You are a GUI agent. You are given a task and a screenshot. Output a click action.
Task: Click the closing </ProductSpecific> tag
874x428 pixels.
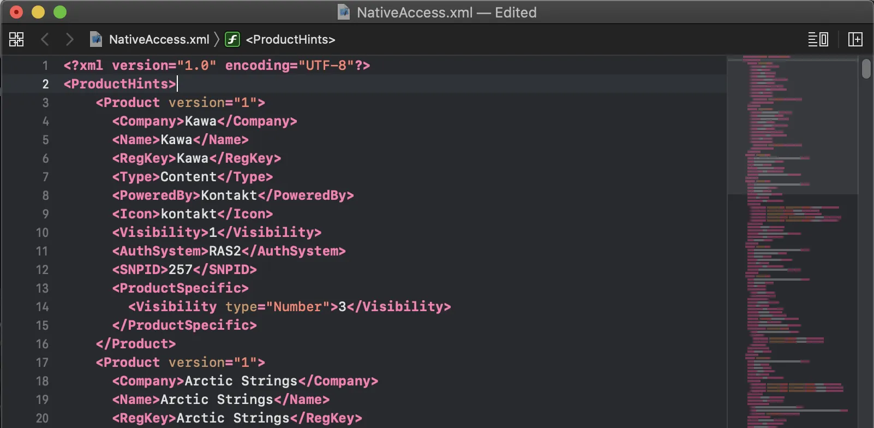[184, 325]
